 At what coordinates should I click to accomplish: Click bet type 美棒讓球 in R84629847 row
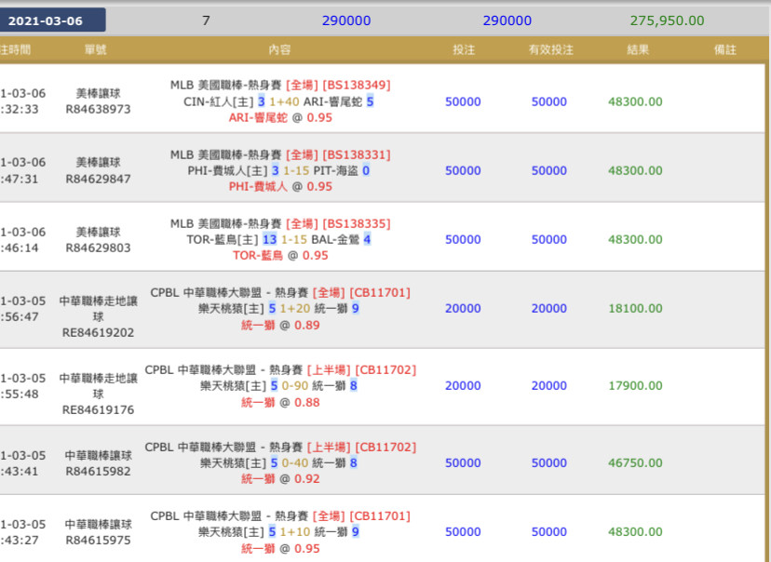[99, 163]
